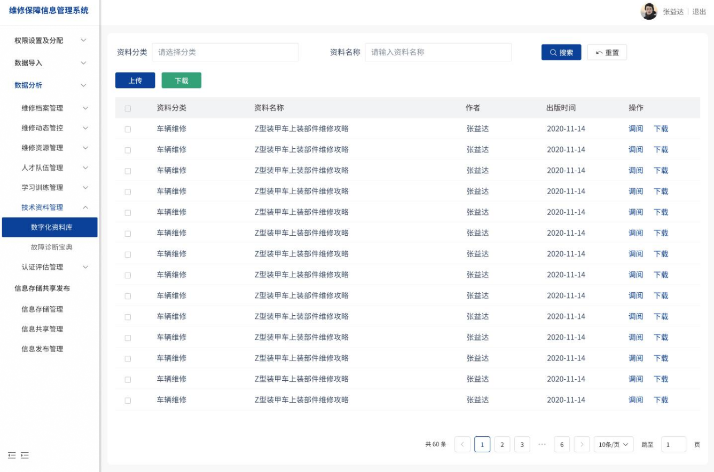Image resolution: width=714 pixels, height=472 pixels.
Task: Click 下载 link in the first table row
Action: (661, 129)
